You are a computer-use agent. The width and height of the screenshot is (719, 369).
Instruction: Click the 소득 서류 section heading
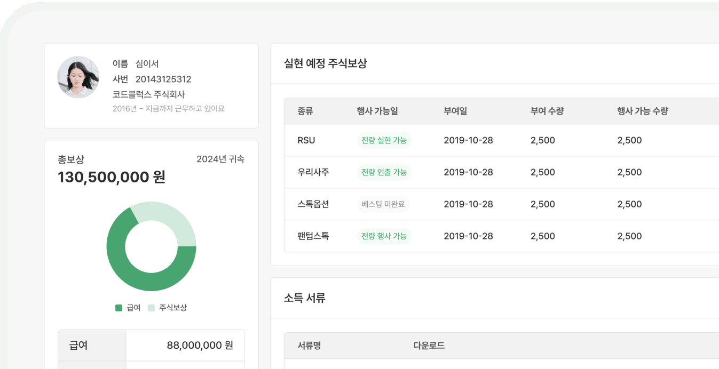point(305,298)
